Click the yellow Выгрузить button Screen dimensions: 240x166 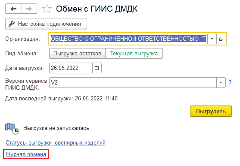[x=211, y=111]
